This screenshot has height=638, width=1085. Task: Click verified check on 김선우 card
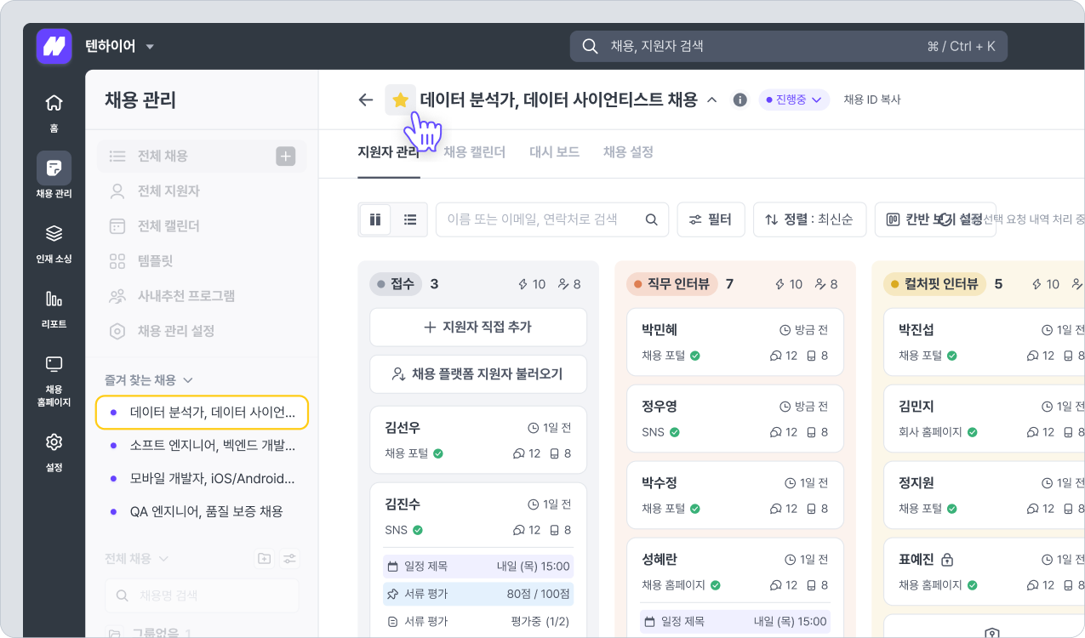[438, 453]
